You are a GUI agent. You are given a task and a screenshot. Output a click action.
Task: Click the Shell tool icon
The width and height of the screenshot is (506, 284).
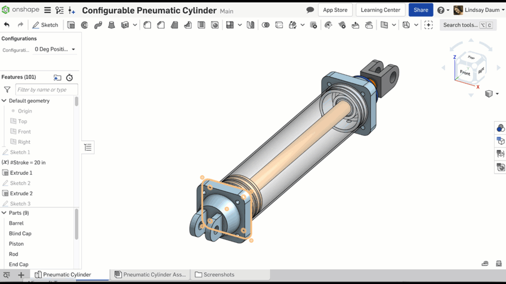[x=201, y=25]
